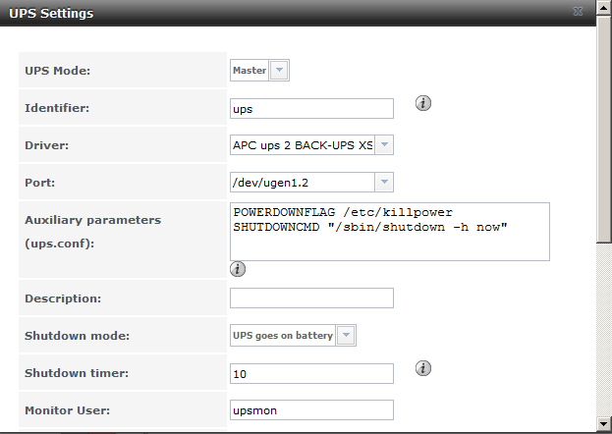The image size is (612, 434).
Task: Click the info icon beside Identifier field
Action: pos(423,103)
